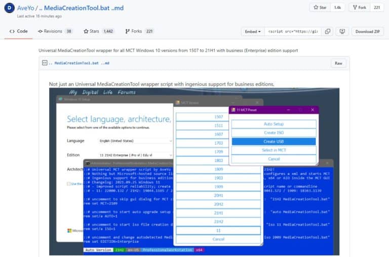Screen dimensions: 389x257
Task: Fork this gist
Action: tap(360, 8)
